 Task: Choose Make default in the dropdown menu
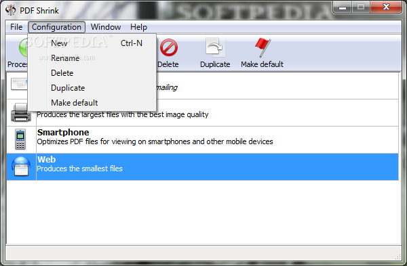pos(92,103)
